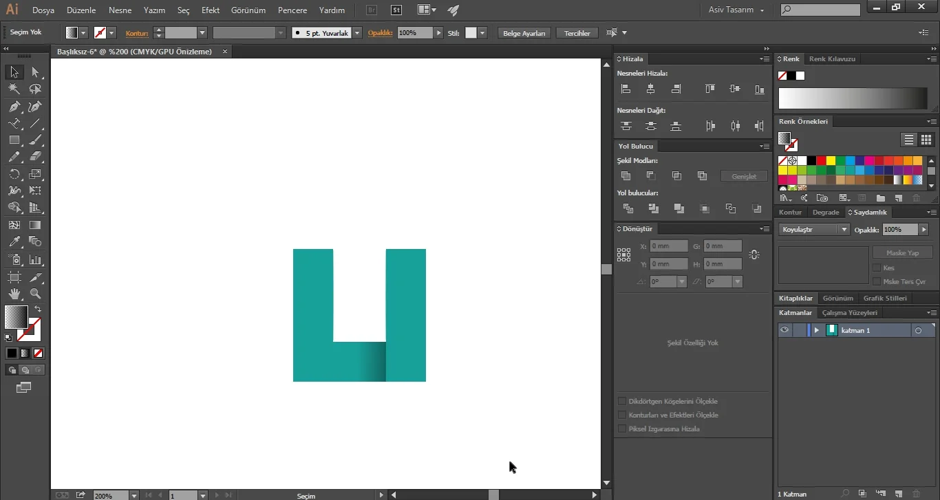Image resolution: width=940 pixels, height=500 pixels.
Task: Click horizontal align center icon
Action: pyautogui.click(x=650, y=89)
